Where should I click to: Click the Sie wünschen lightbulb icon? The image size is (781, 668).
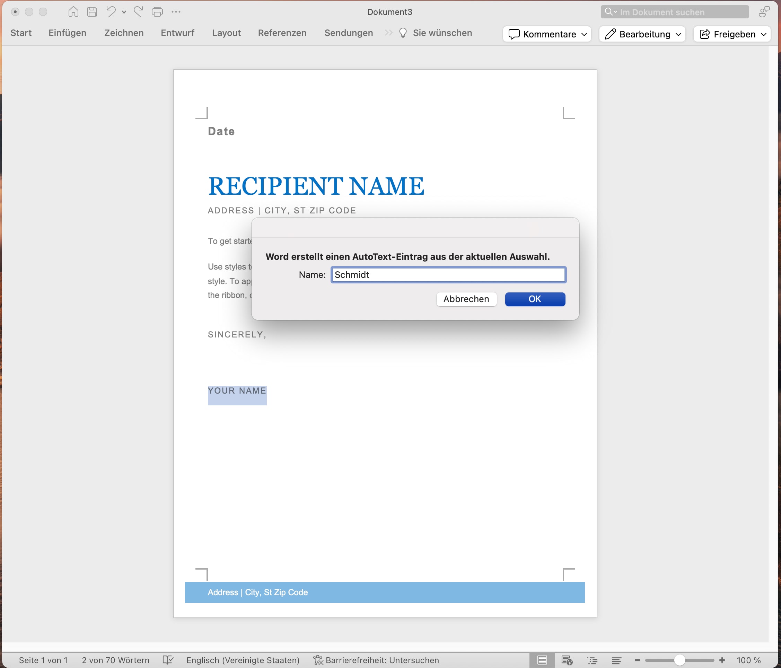(403, 33)
